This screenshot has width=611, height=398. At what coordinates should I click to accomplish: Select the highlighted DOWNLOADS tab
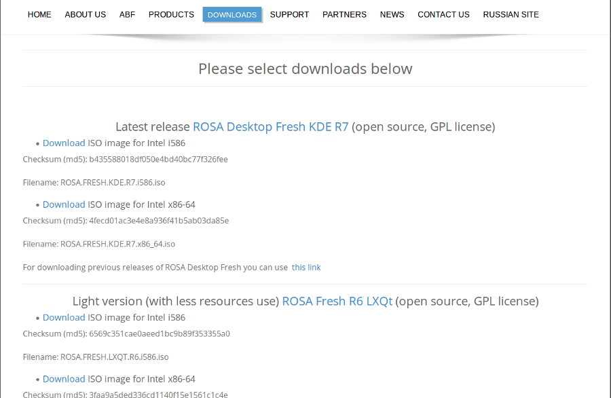[x=232, y=14]
